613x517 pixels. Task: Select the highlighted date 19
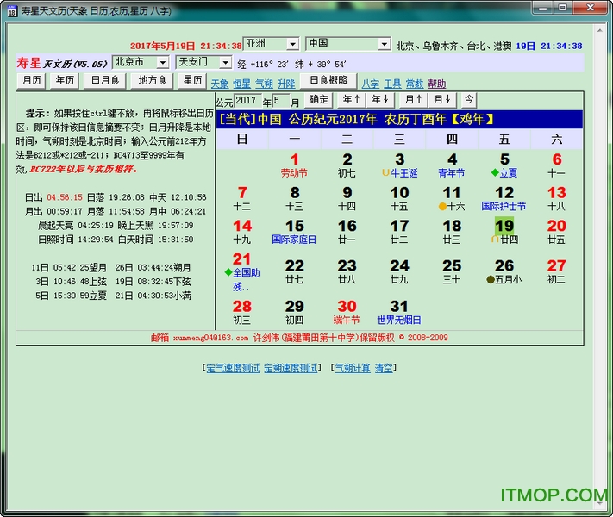[x=504, y=227]
